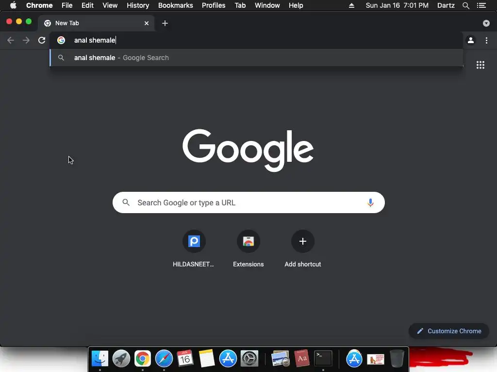Open System Preferences from the dock
This screenshot has width=497, height=372.
[249, 358]
